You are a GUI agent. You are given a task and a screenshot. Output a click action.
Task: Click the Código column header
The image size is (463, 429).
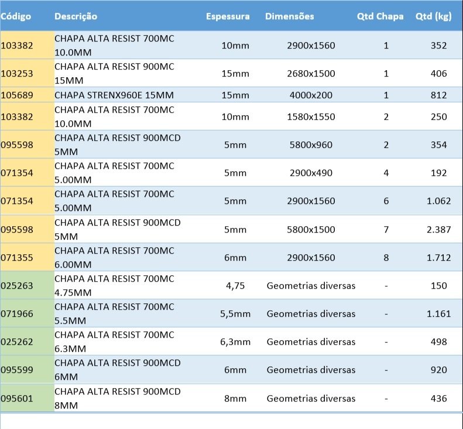pyautogui.click(x=16, y=16)
